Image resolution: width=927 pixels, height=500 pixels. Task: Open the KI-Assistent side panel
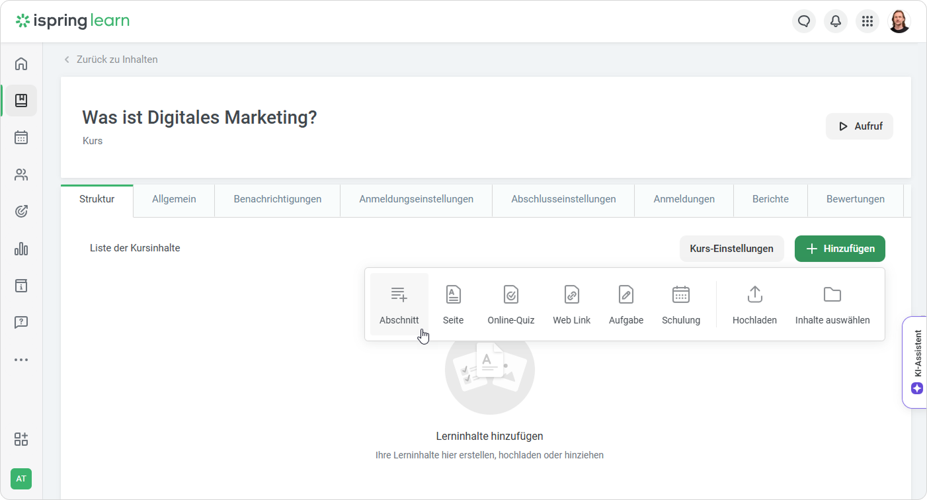[x=916, y=362]
